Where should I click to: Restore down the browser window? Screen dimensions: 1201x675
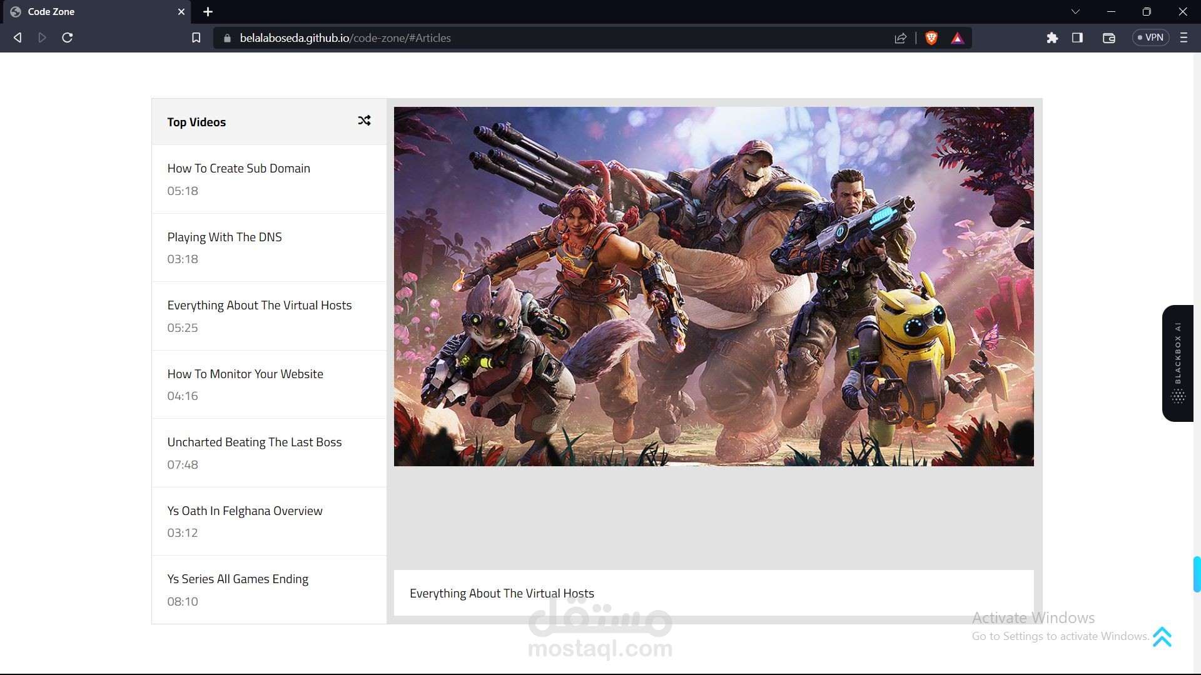tap(1147, 12)
